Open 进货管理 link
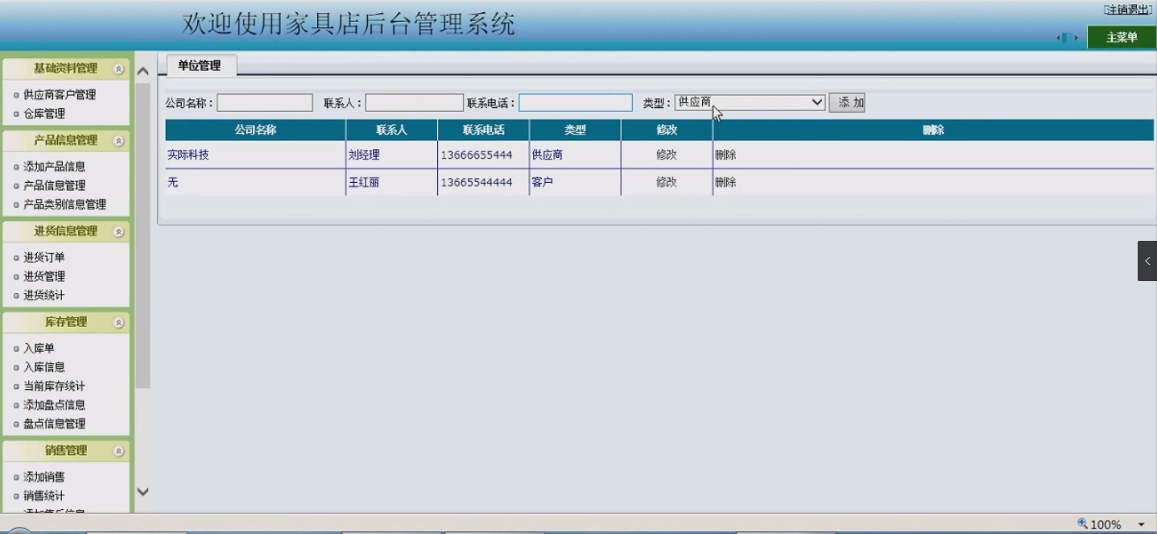Screen dimensions: 1157x534 click(x=44, y=276)
